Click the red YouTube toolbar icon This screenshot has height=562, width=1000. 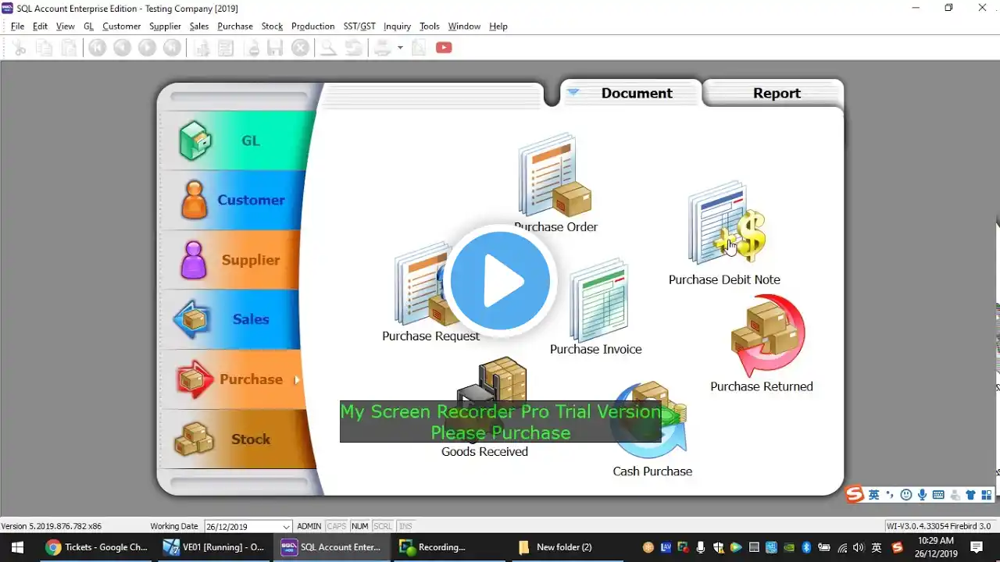[x=444, y=48]
